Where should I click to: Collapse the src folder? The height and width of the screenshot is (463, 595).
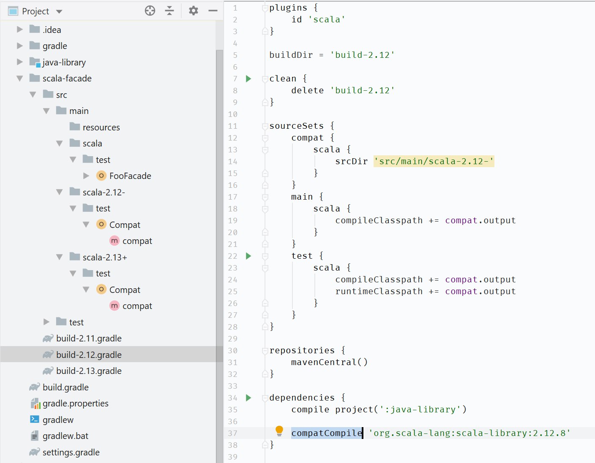pos(33,95)
